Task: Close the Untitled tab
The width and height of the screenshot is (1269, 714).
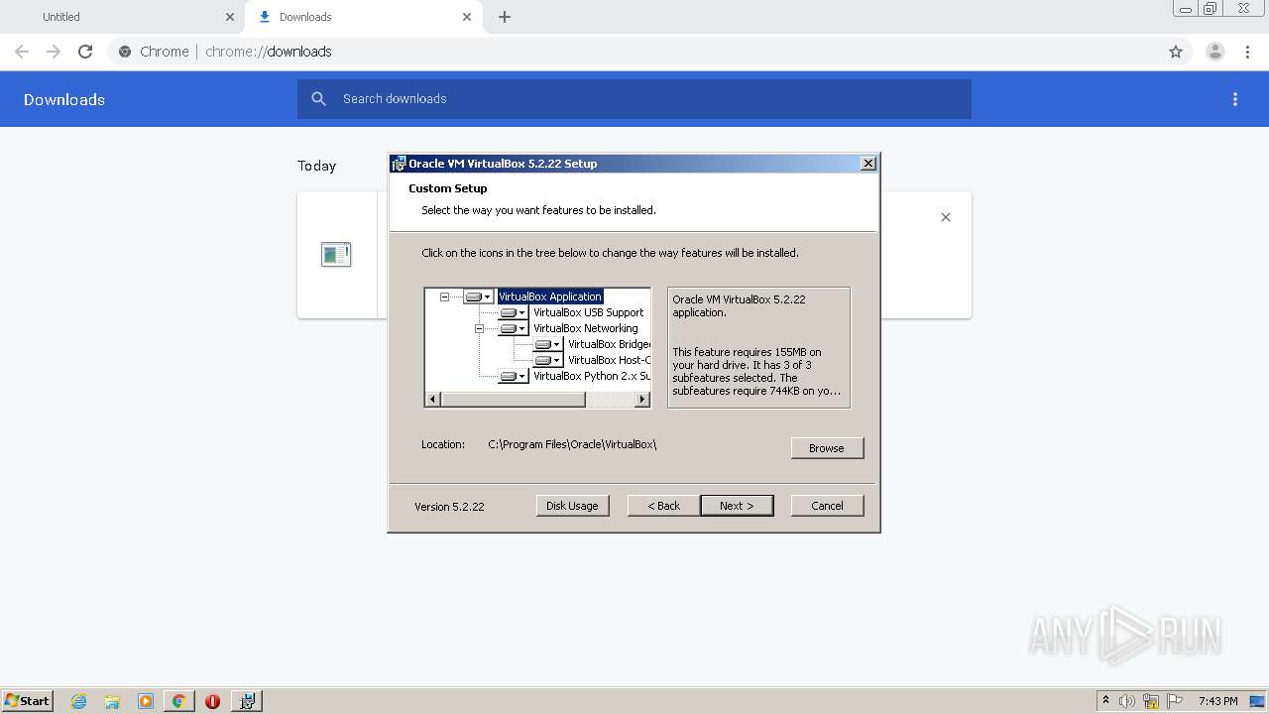Action: coord(230,17)
